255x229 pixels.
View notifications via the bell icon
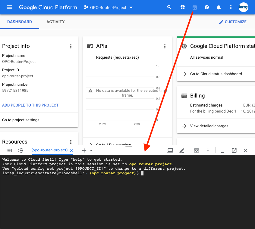219,7
